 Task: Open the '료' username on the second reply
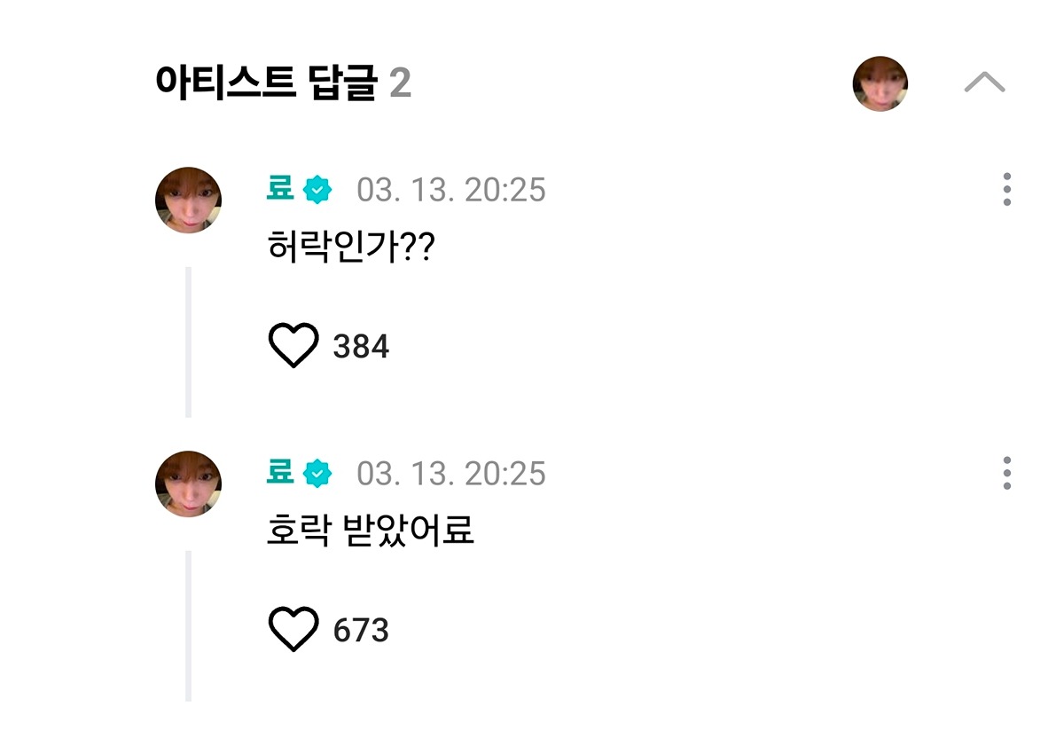(280, 473)
